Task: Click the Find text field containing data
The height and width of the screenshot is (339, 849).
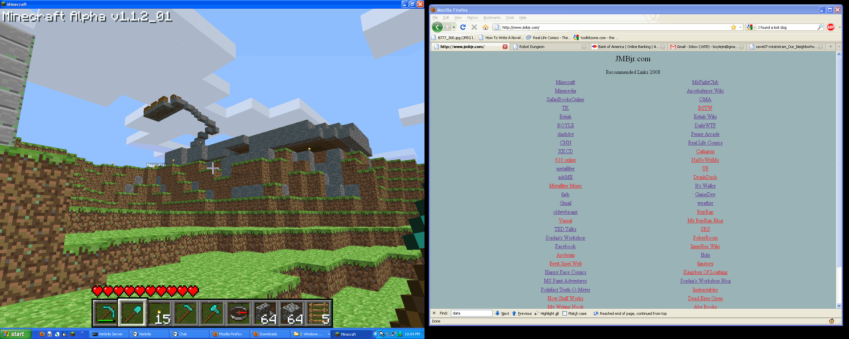Action: point(472,313)
